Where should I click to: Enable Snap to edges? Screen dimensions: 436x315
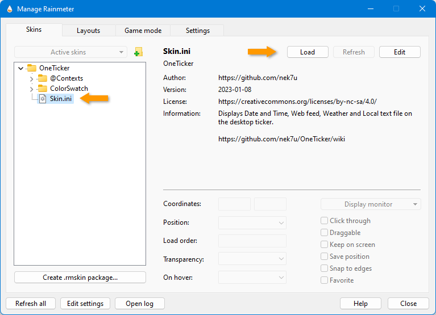click(324, 268)
